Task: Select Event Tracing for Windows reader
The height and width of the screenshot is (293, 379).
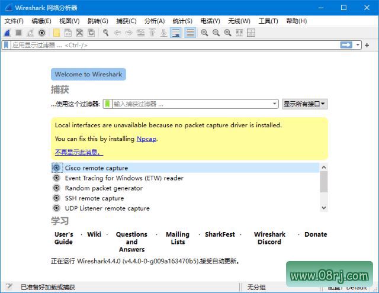Action: pyautogui.click(x=185, y=178)
